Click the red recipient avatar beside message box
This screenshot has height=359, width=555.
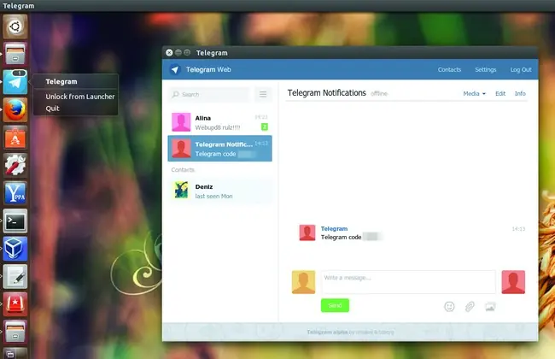513,282
